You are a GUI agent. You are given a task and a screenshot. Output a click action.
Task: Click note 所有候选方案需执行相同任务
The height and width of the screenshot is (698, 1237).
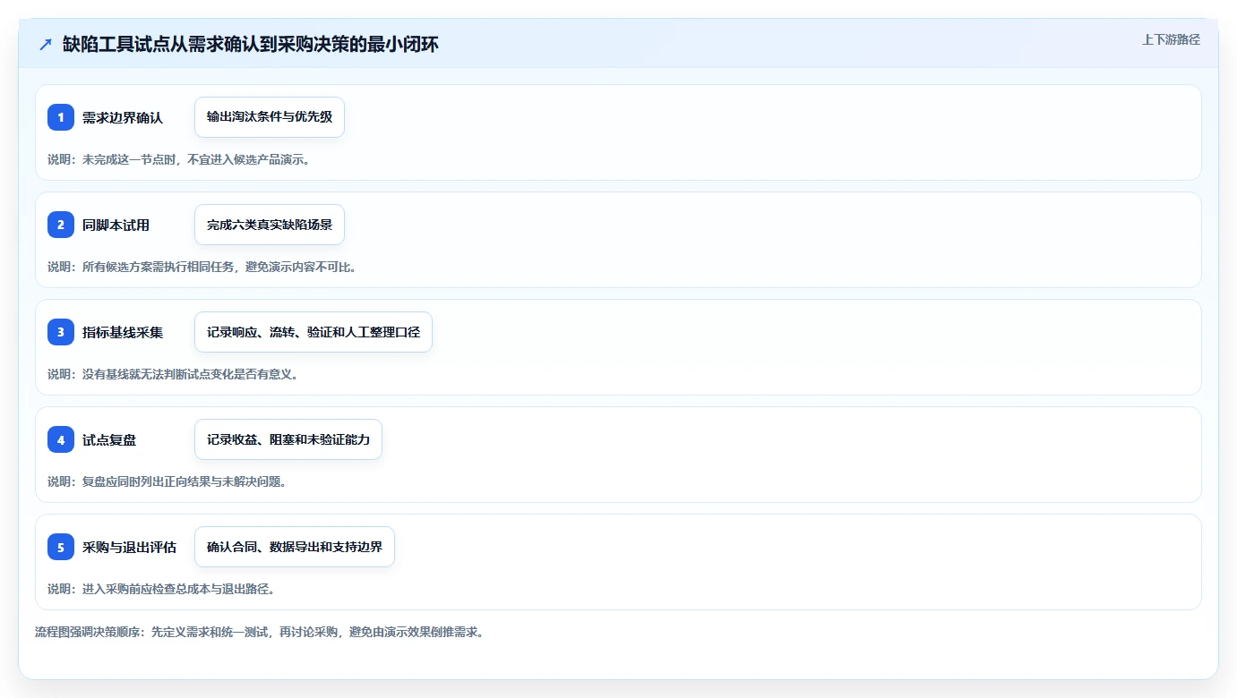pyautogui.click(x=160, y=267)
